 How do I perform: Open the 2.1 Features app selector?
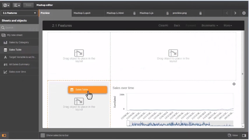click(x=19, y=13)
